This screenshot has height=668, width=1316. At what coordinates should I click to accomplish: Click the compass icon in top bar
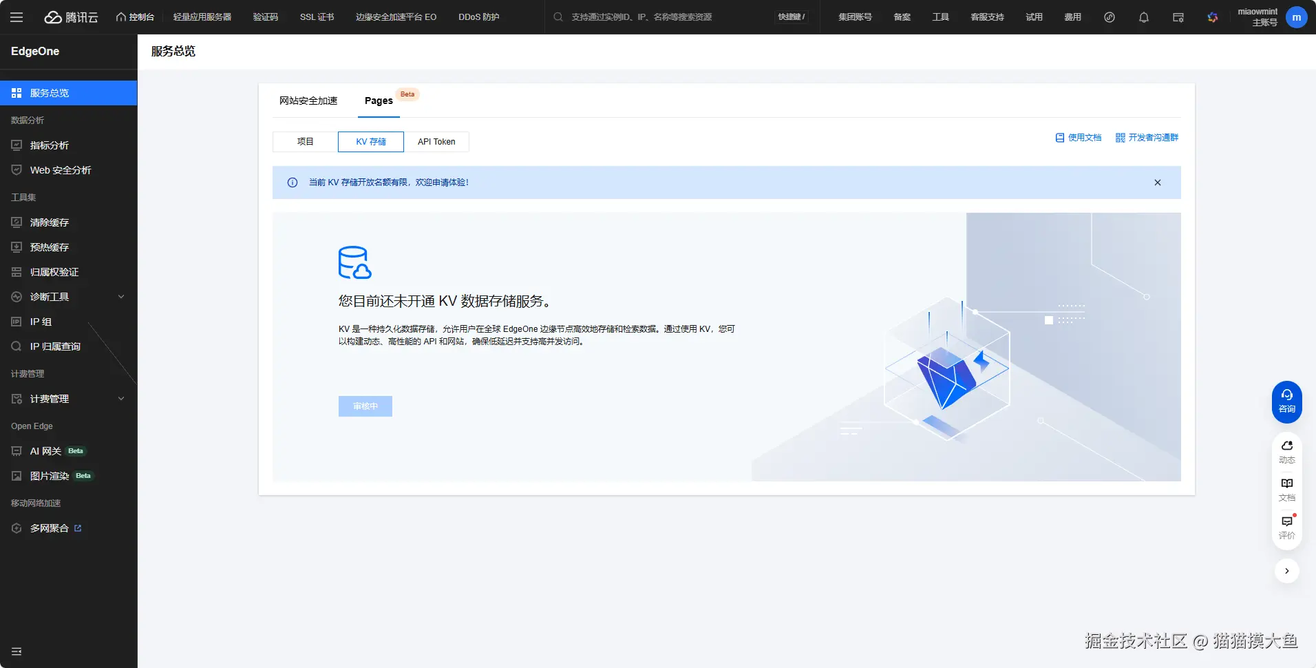[x=1110, y=17]
